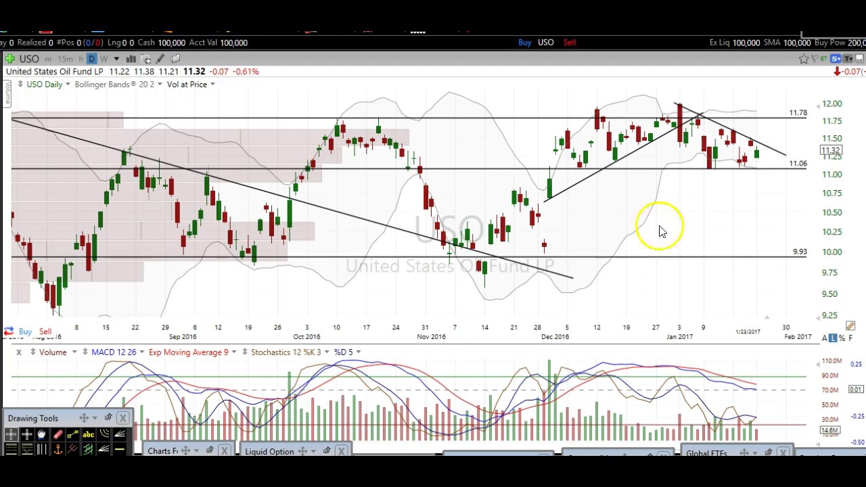Click the USO symbol entry field
The height and width of the screenshot is (487, 866).
point(29,59)
